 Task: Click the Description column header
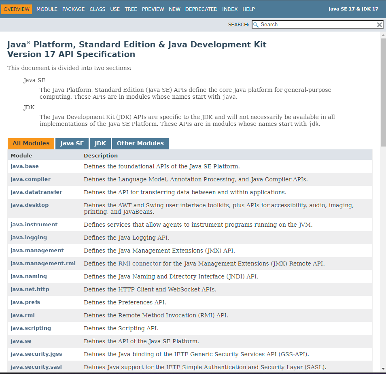click(x=101, y=155)
